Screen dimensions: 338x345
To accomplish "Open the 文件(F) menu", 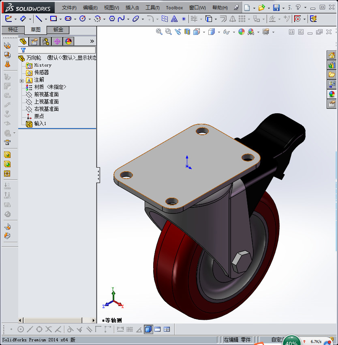I will coord(69,8).
